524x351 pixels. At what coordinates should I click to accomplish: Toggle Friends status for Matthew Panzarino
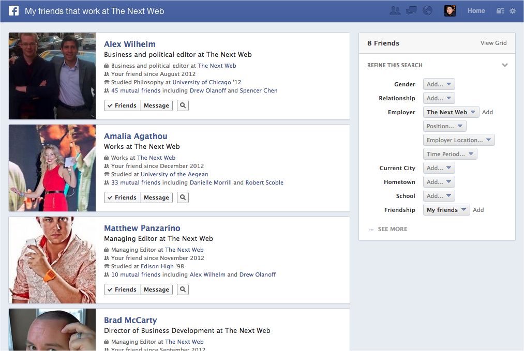[x=122, y=289]
